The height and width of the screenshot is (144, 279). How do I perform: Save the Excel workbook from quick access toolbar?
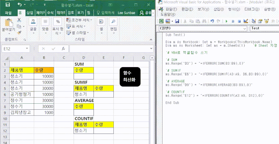point(8,5)
